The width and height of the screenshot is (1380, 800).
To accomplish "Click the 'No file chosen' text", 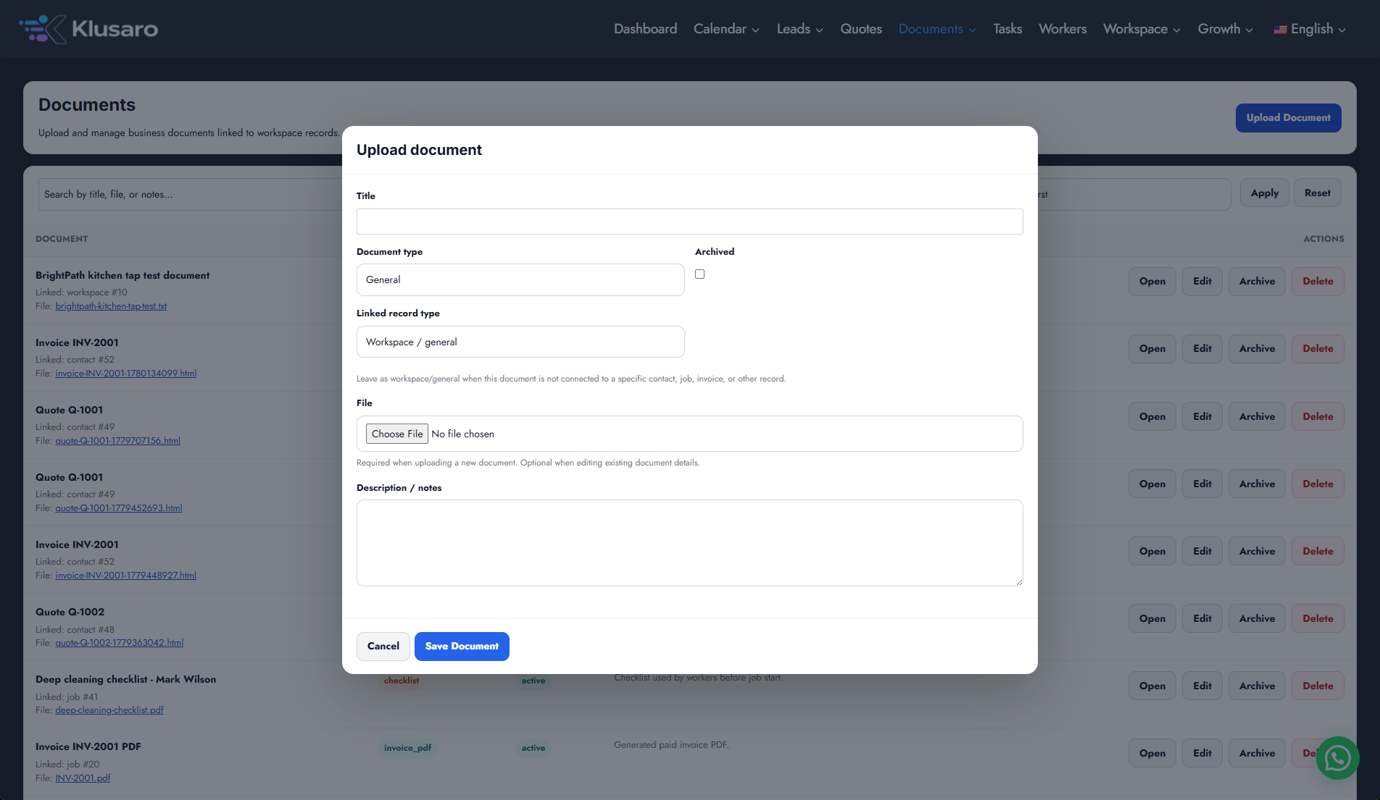I will [462, 434].
